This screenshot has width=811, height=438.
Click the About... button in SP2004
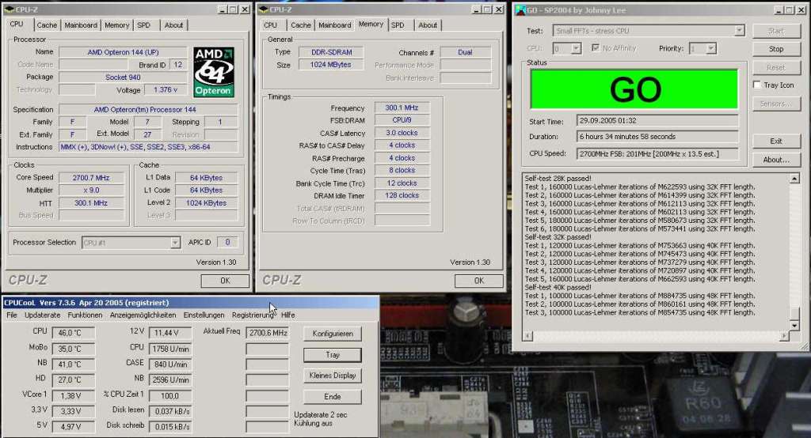click(x=776, y=160)
